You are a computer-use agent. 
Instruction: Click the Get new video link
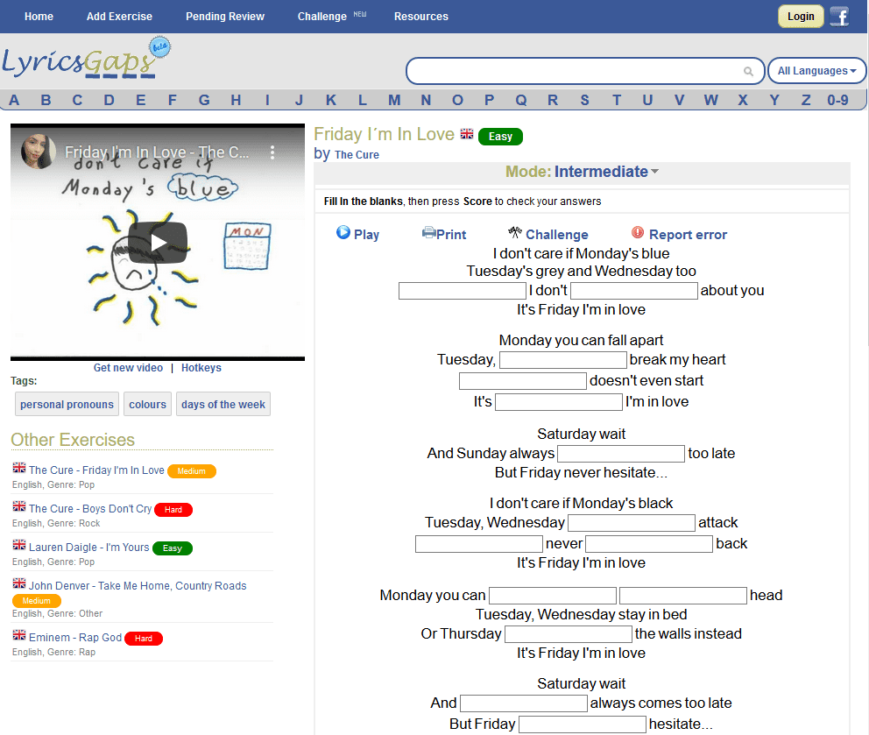tap(128, 368)
